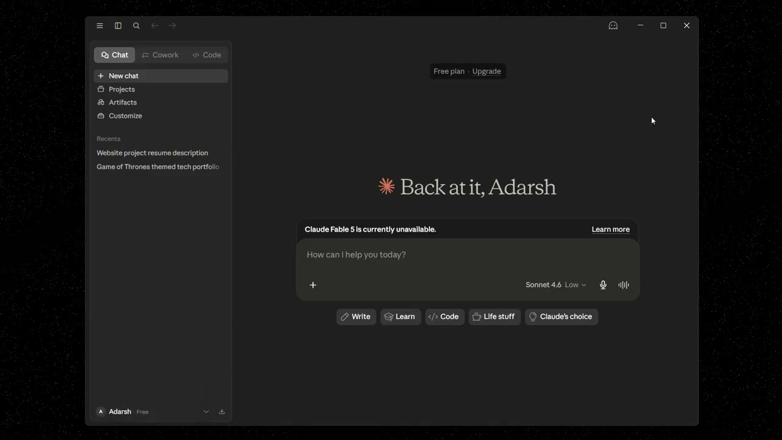Minimize the Claude window

tap(640, 26)
